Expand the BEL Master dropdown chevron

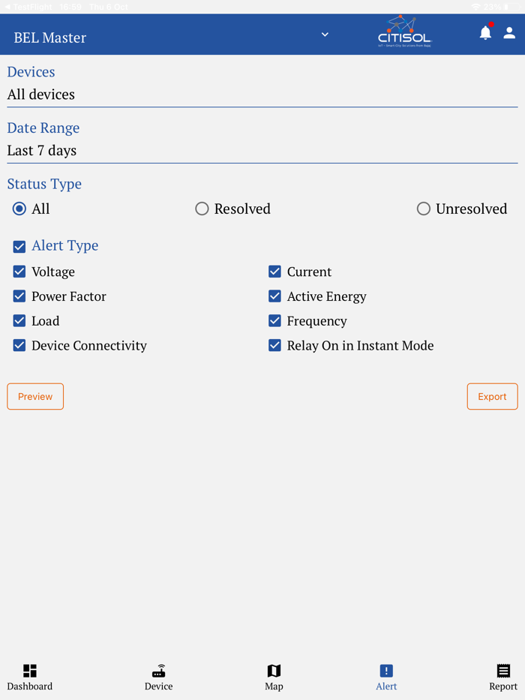(325, 35)
